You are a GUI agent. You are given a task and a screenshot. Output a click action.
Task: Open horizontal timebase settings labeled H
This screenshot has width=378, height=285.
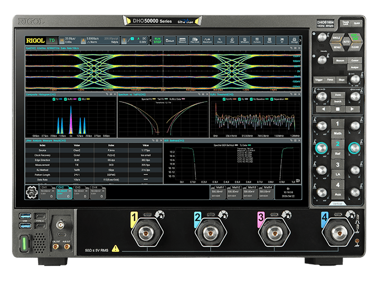(x=62, y=41)
